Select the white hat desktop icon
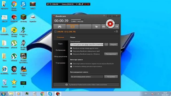 coord(33,18)
